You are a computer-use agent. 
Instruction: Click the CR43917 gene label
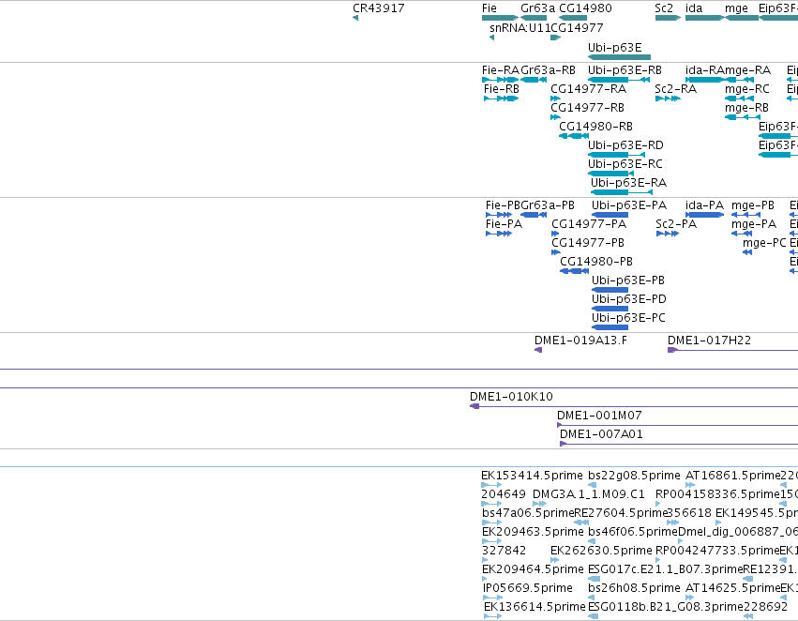pos(379,8)
